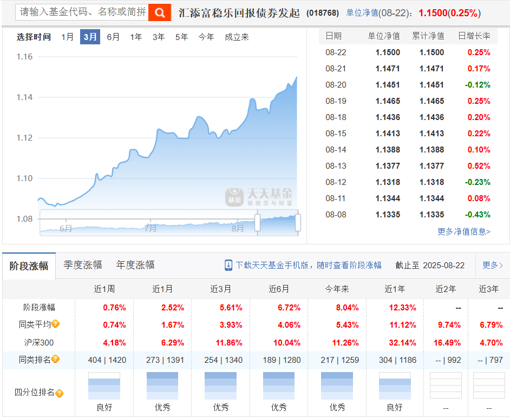Switch to the 季度涨幅 tab
The width and height of the screenshot is (510, 418).
(x=83, y=265)
